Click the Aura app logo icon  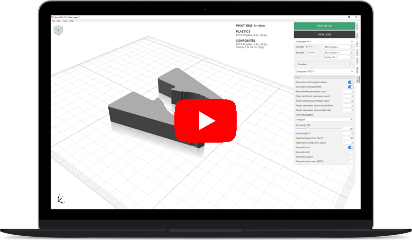[x=53, y=17]
